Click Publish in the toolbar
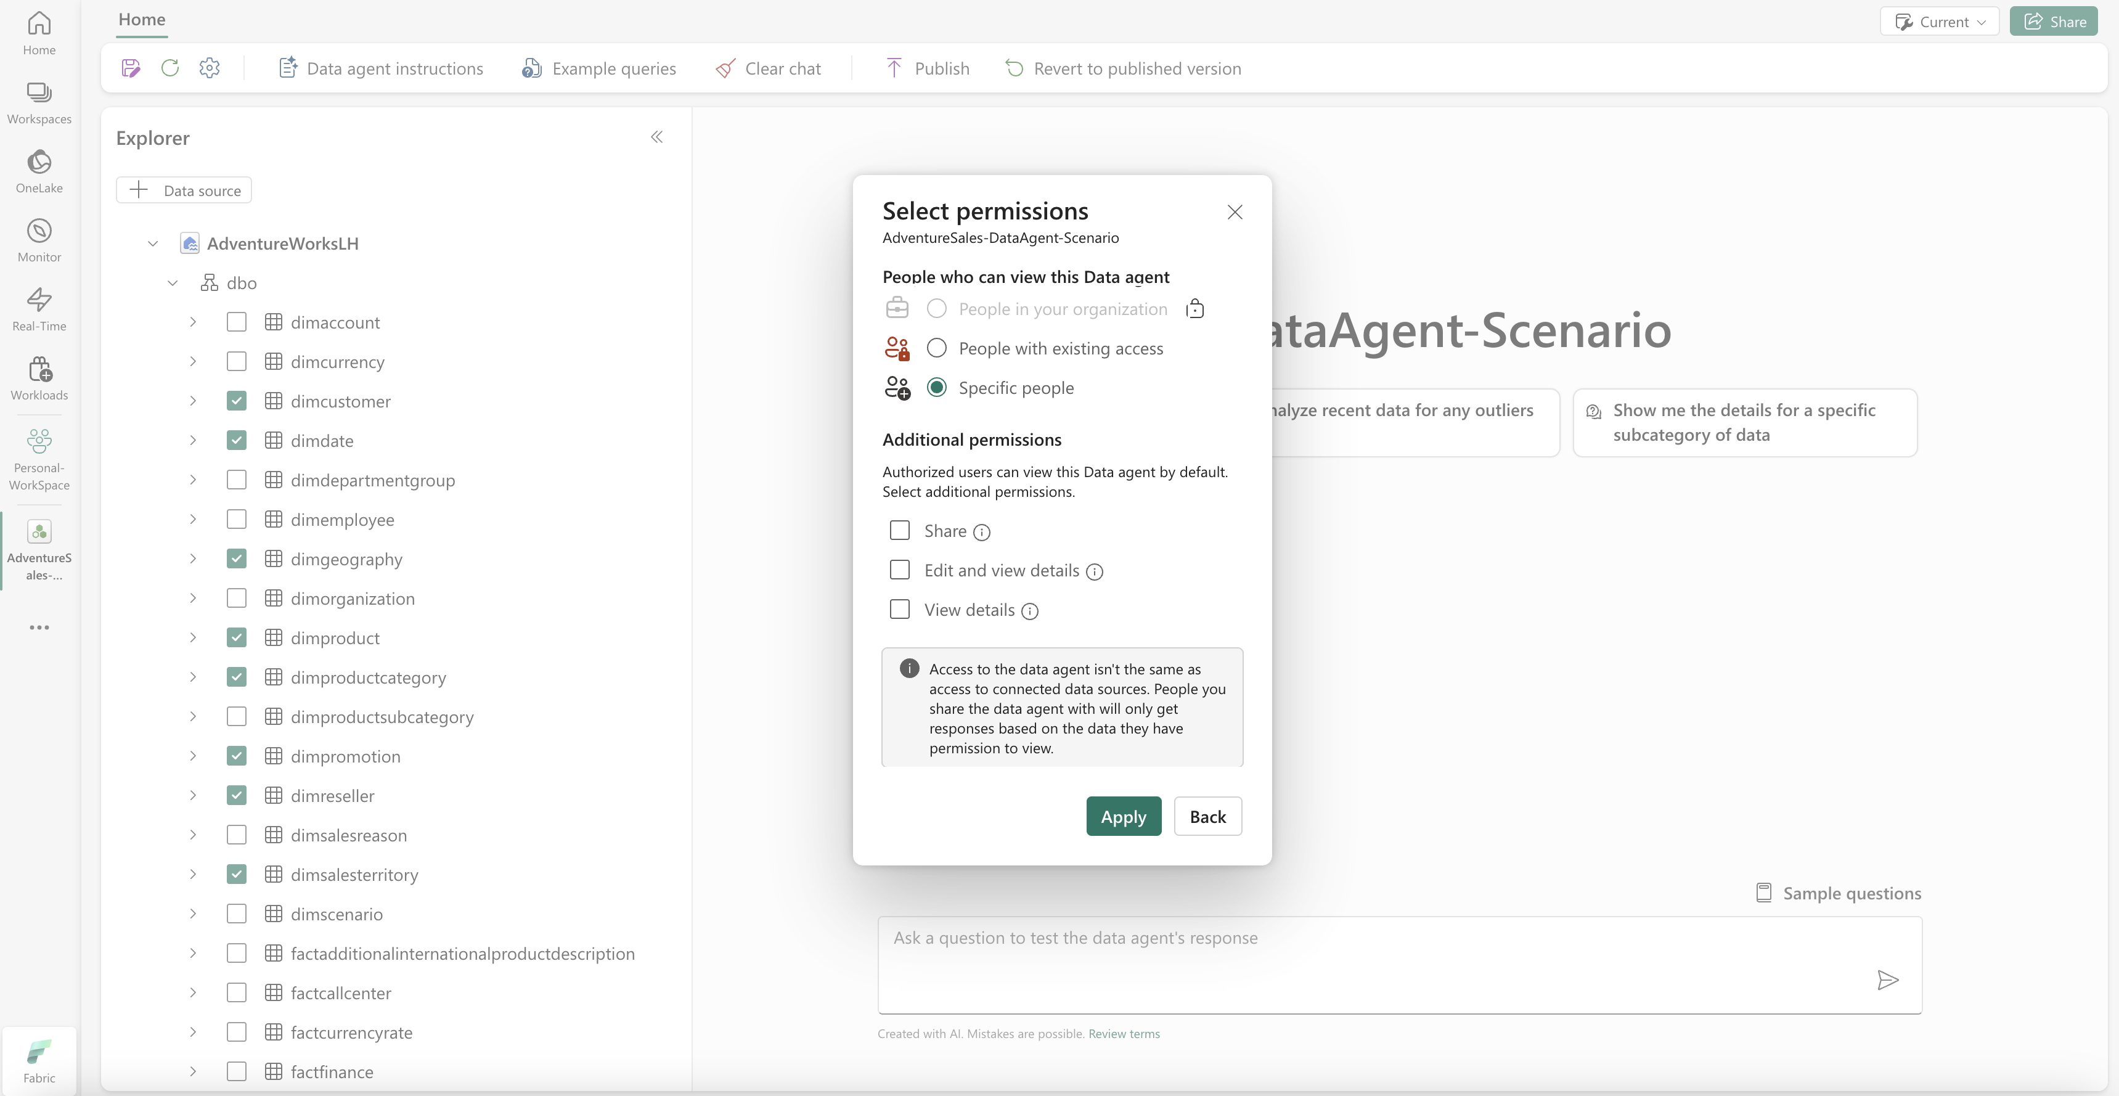 coord(927,68)
